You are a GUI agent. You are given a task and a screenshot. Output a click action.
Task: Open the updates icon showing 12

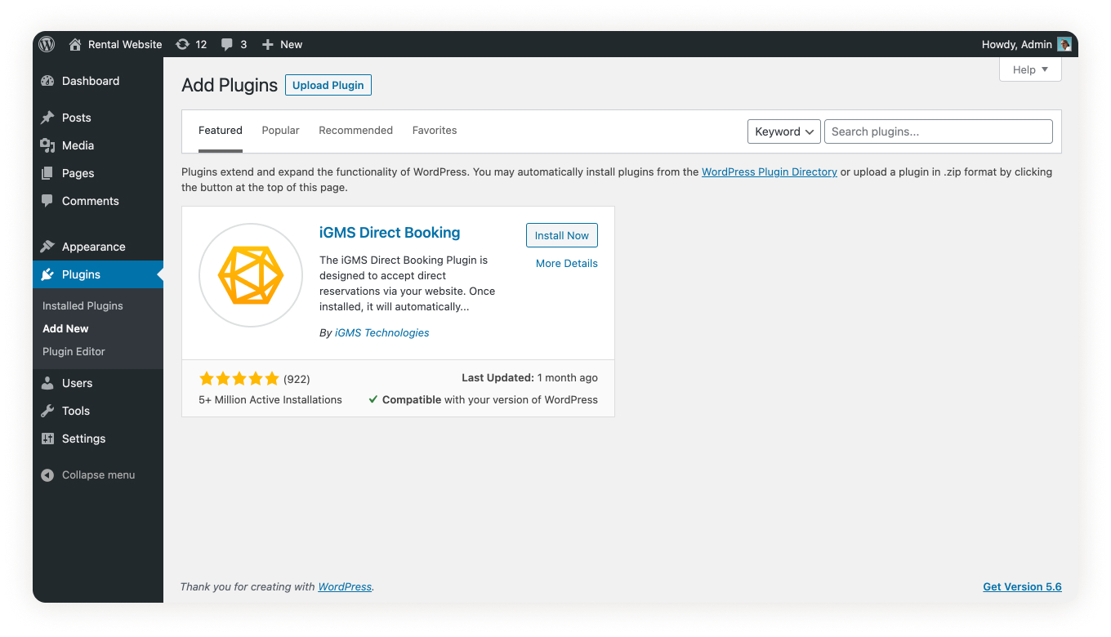point(182,44)
